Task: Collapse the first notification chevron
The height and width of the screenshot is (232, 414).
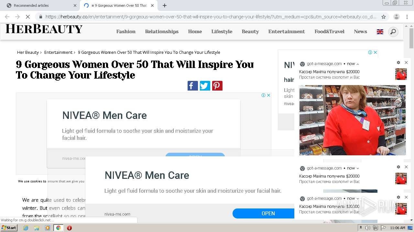Action: pyautogui.click(x=358, y=64)
